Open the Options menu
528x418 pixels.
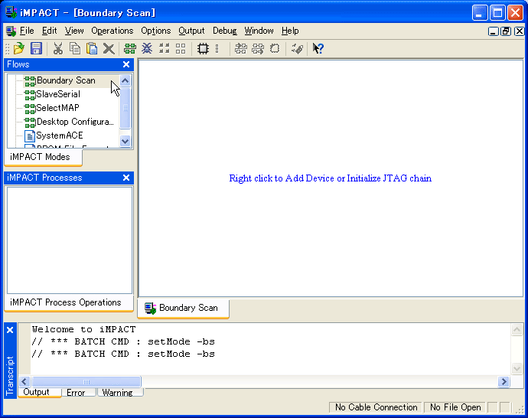pyautogui.click(x=155, y=31)
